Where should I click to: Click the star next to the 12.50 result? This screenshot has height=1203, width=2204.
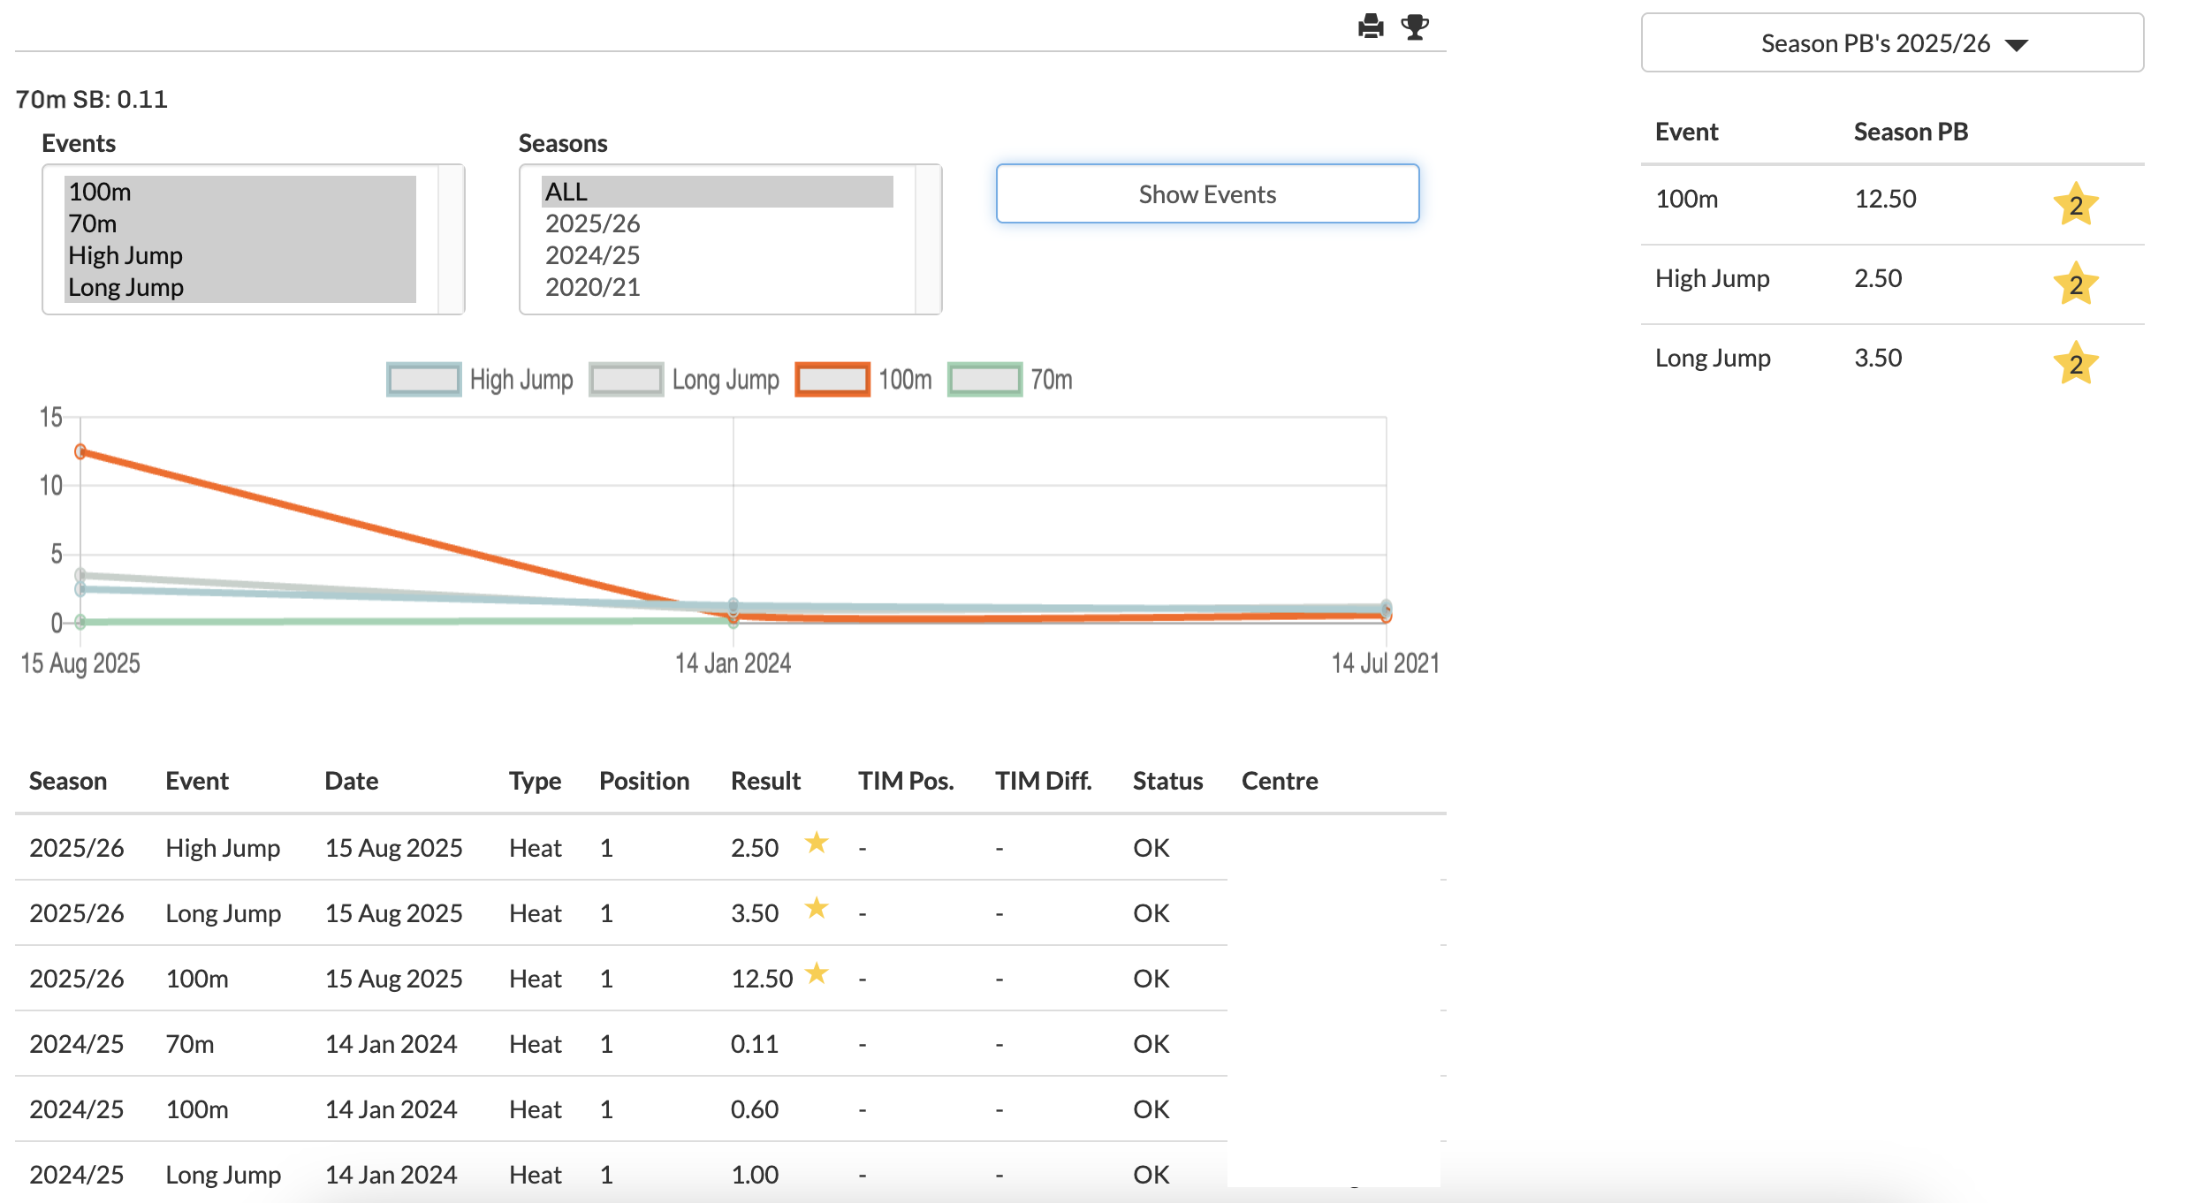click(817, 973)
